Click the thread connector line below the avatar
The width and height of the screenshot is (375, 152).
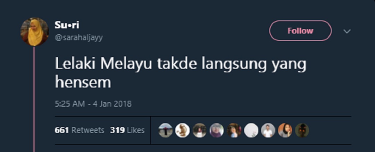pos(34,99)
